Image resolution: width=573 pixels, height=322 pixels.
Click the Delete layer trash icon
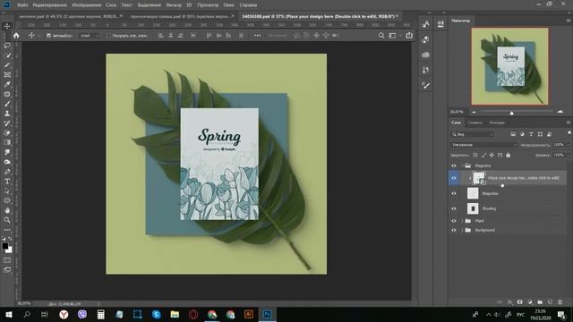(x=560, y=302)
